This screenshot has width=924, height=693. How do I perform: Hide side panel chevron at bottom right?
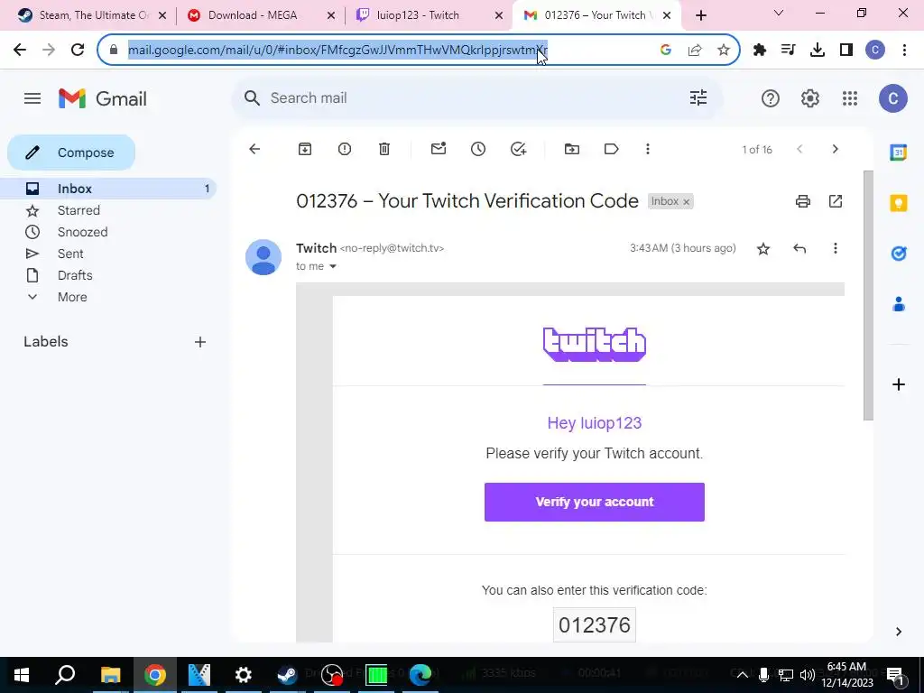click(x=898, y=632)
